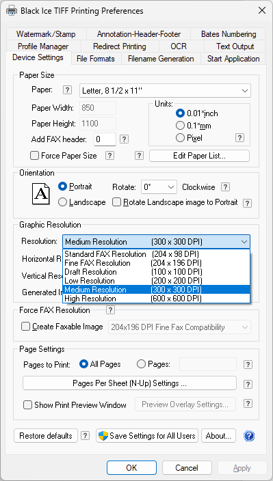Open the Watermark/Stamp tab
The height and width of the screenshot is (481, 273).
pyautogui.click(x=46, y=34)
